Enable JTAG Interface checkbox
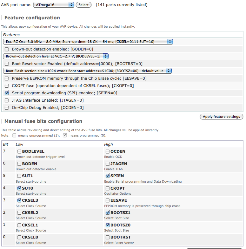The width and height of the screenshot is (246, 249). click(x=7, y=100)
